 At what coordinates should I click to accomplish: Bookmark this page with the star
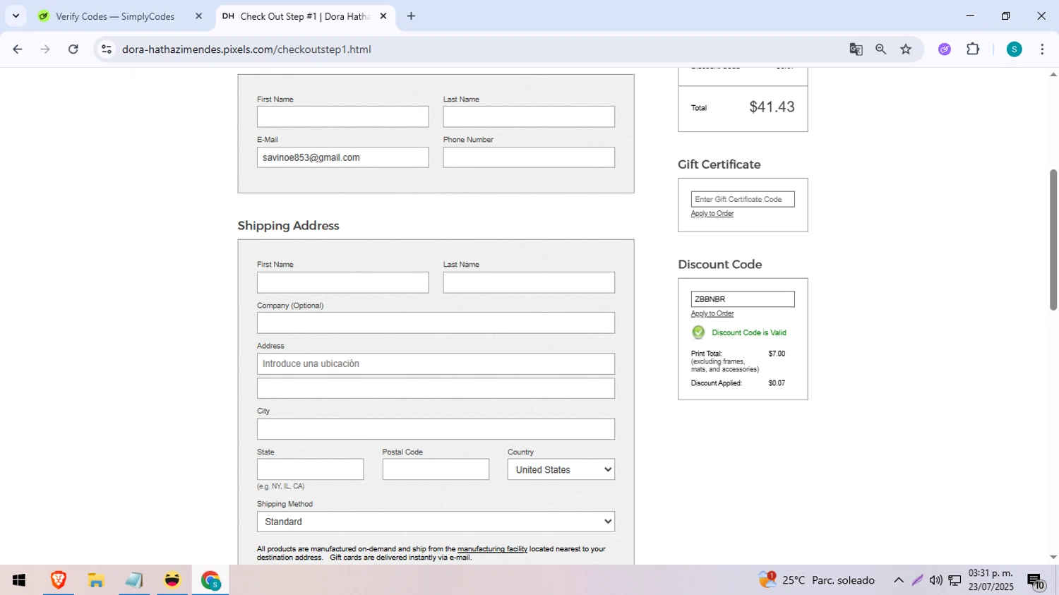(906, 49)
